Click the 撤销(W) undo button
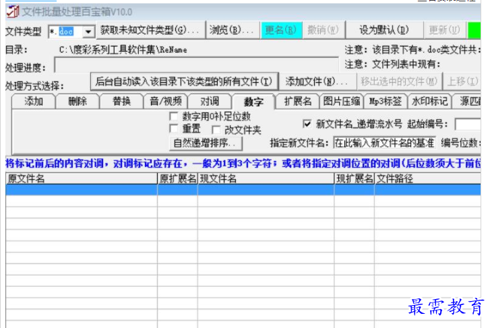This screenshot has height=328, width=490. (323, 30)
